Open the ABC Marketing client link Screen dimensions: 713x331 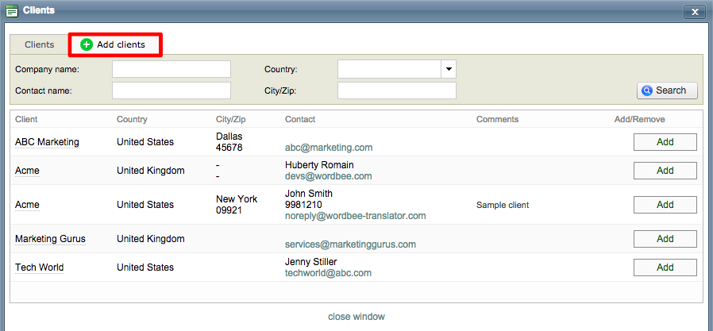point(47,142)
